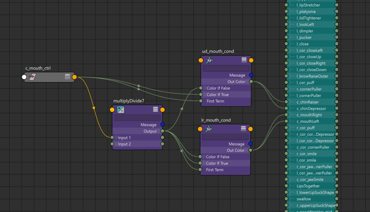Click the orange output port of c_mouth_ctrl
This screenshot has height=212, width=370.
(x=74, y=77)
